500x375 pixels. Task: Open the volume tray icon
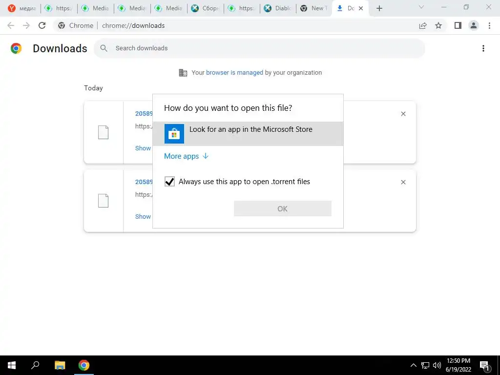point(437,365)
